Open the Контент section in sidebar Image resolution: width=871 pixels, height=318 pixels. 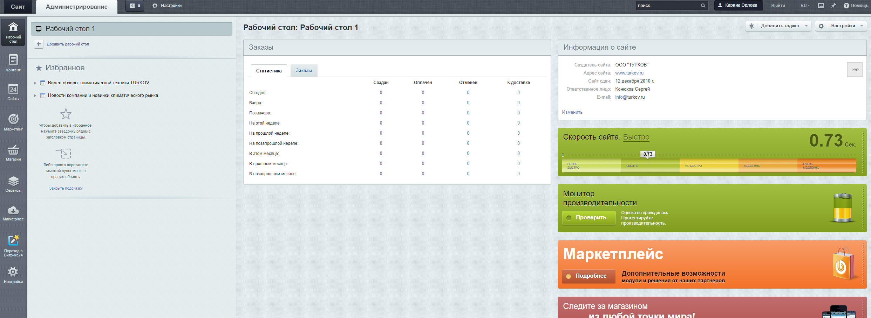tap(13, 63)
